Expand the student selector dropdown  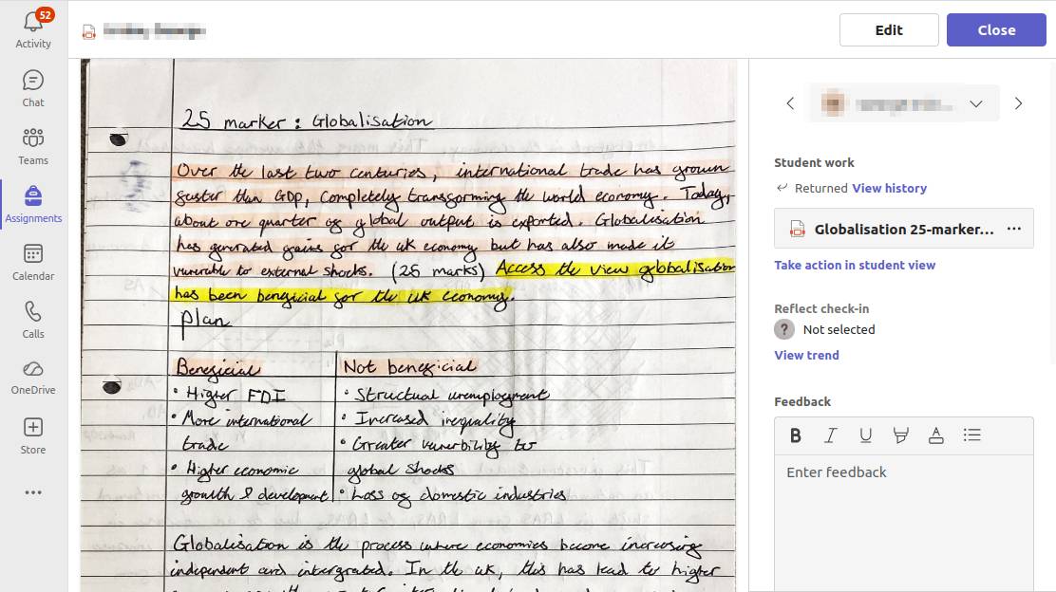pyautogui.click(x=976, y=103)
